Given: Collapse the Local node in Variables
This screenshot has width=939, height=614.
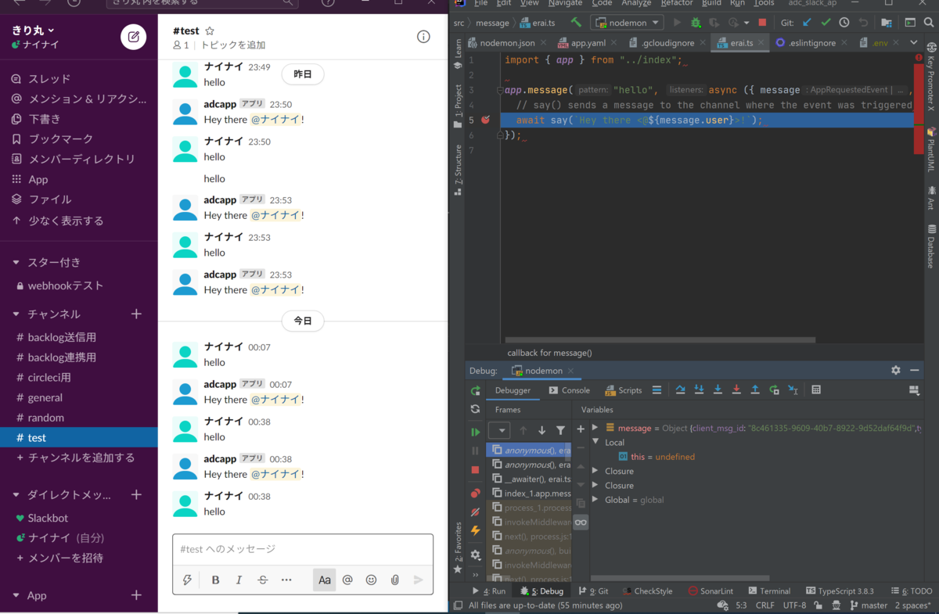Looking at the screenshot, I should [595, 442].
